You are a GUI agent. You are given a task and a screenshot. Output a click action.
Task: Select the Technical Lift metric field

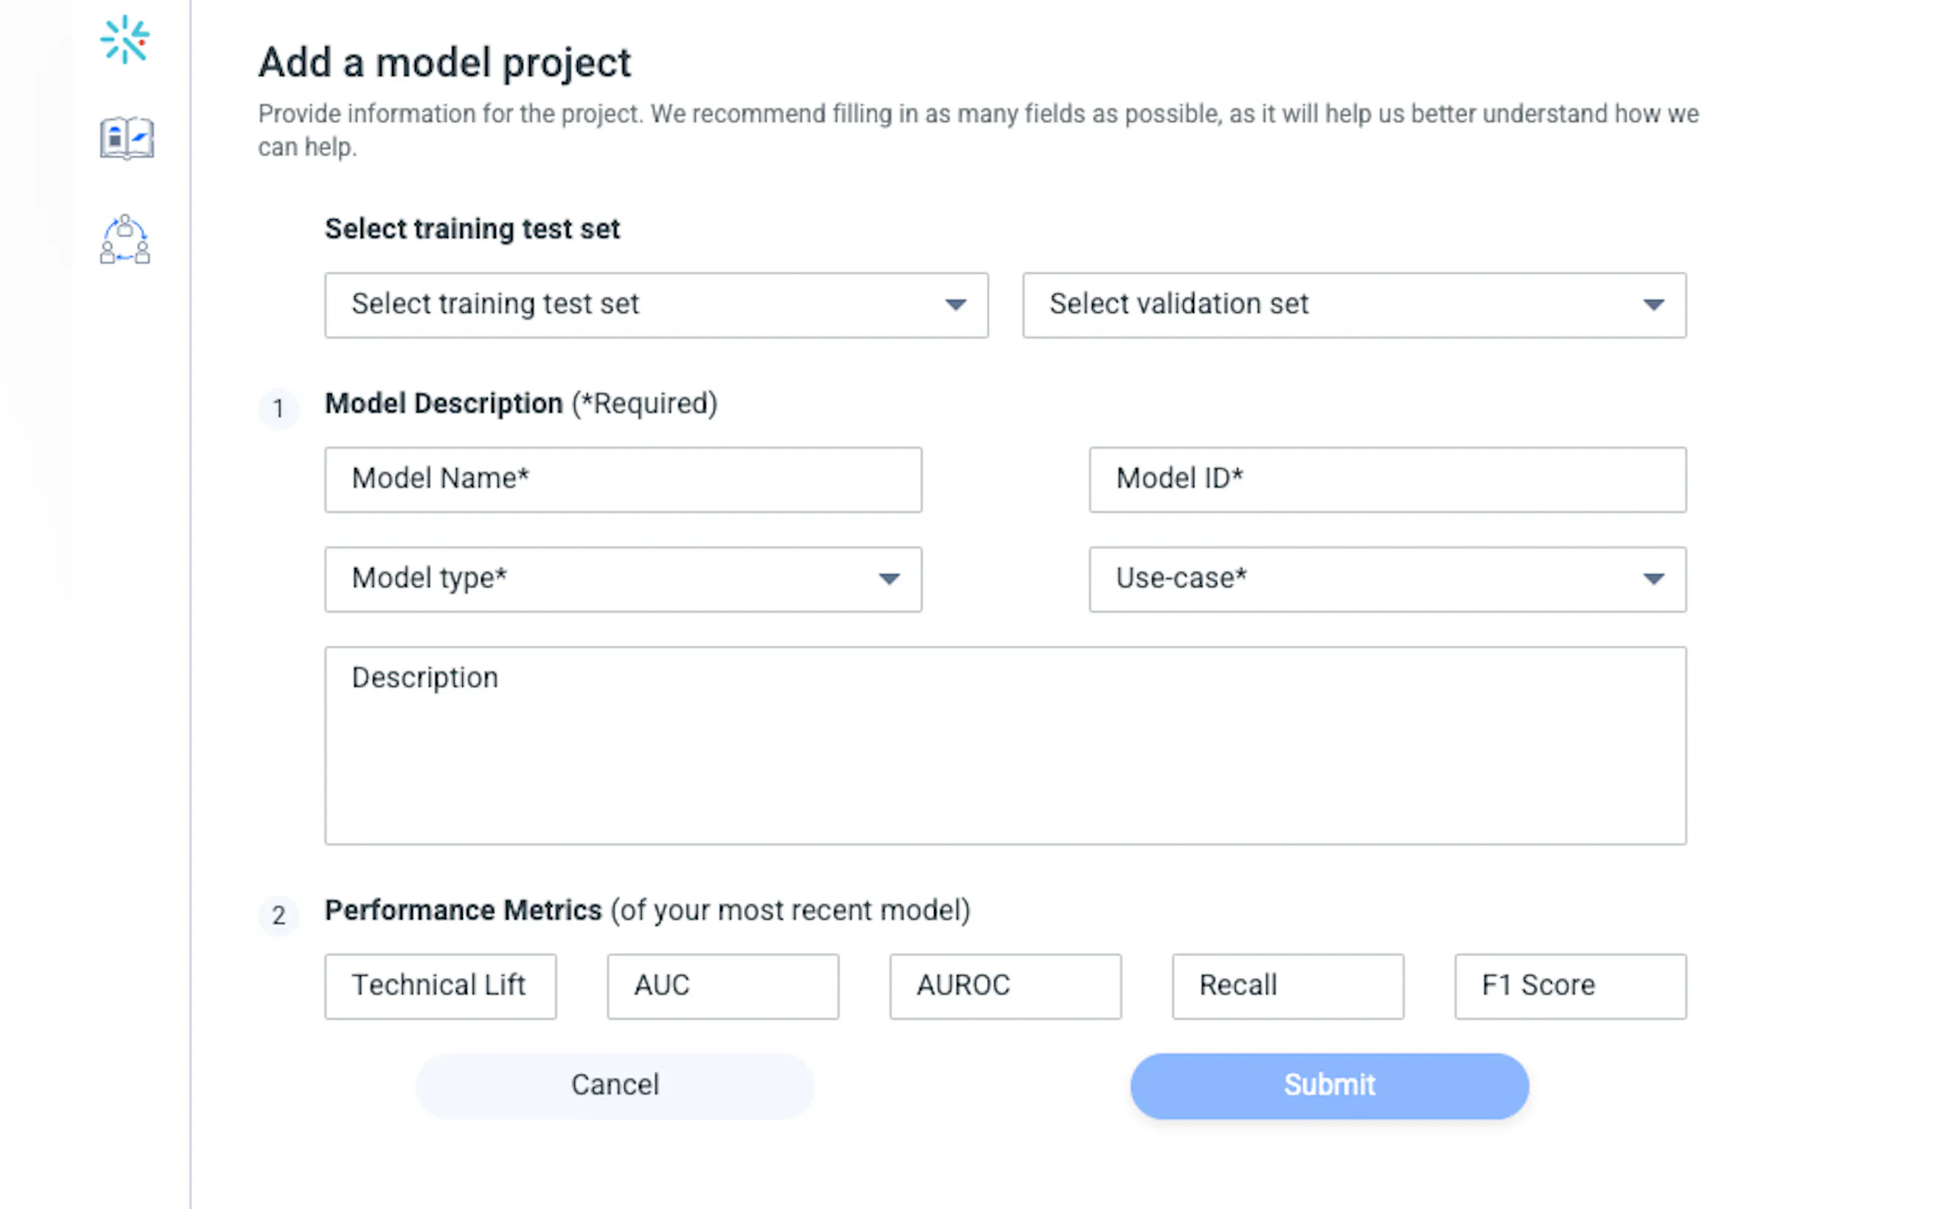pyautogui.click(x=440, y=986)
